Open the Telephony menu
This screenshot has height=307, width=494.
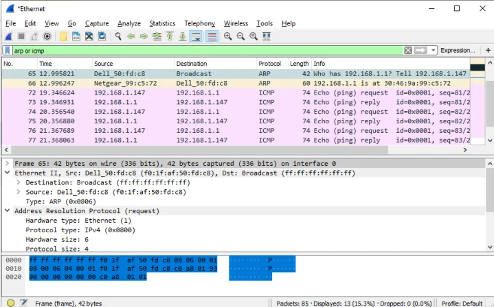[x=200, y=23]
